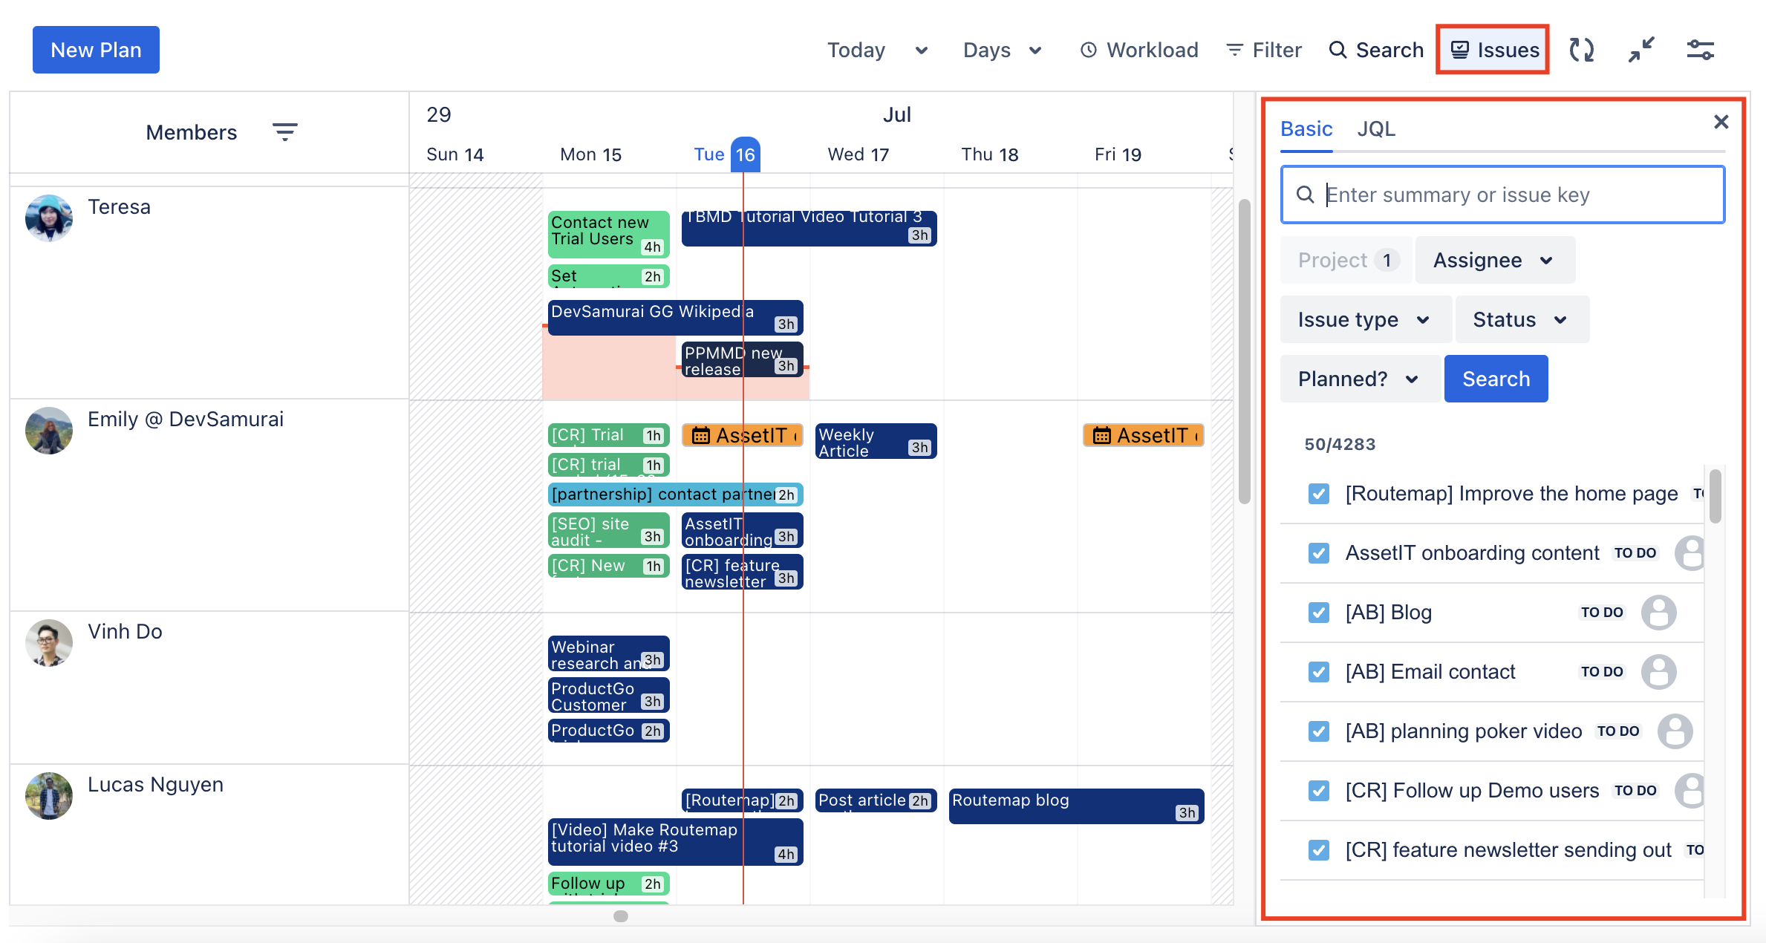
Task: Open the settings sliders icon
Action: (x=1700, y=50)
